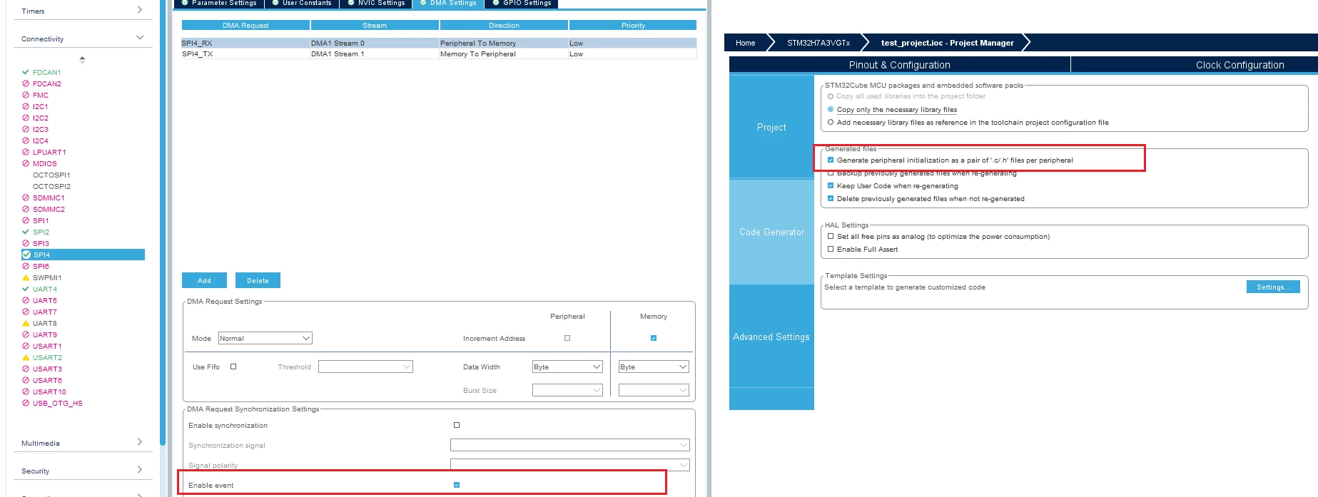
Task: Toggle Keep User Code when re-generating
Action: tap(831, 186)
